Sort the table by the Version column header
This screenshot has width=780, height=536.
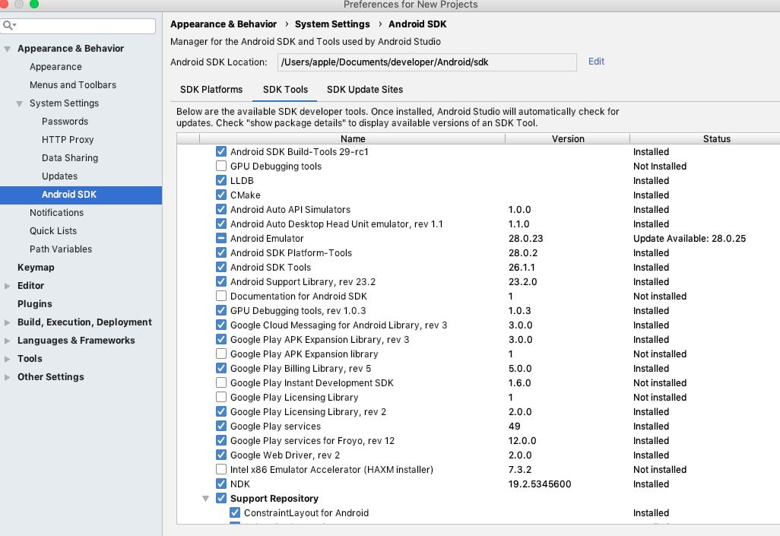click(568, 139)
